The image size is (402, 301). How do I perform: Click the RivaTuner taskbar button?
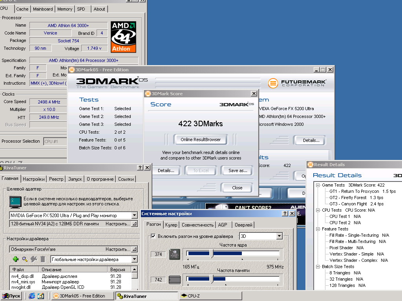(147, 296)
